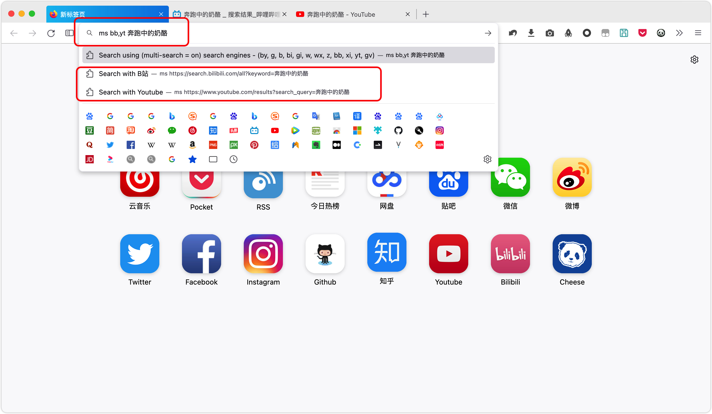712x414 pixels.
Task: Switch to the bilibili search results tab
Action: coord(226,14)
